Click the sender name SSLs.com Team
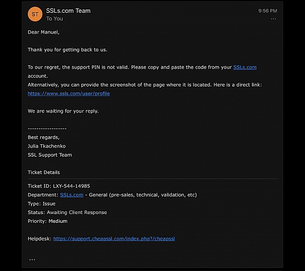Screen dimensions: 305x271 tap(68, 11)
